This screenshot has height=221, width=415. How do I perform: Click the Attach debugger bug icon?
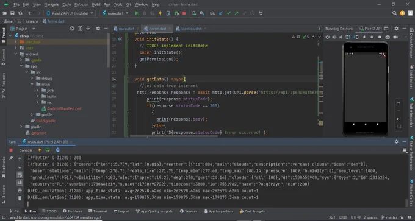(x=176, y=13)
